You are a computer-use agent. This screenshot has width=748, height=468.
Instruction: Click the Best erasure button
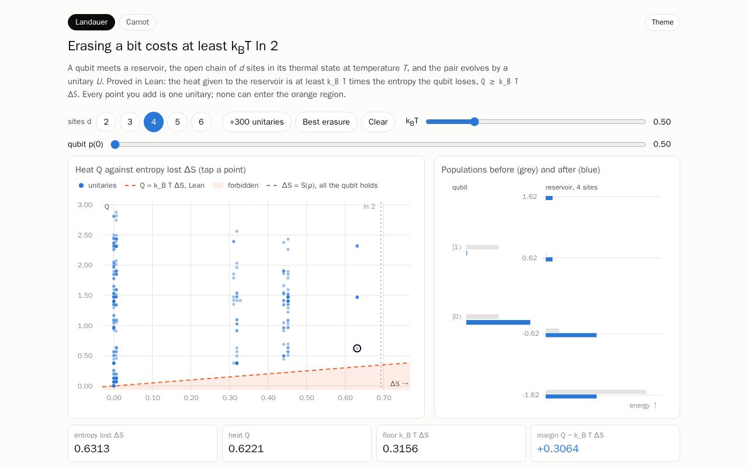326,122
